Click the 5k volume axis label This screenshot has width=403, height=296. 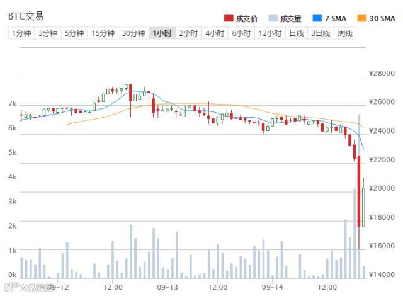tap(13, 152)
